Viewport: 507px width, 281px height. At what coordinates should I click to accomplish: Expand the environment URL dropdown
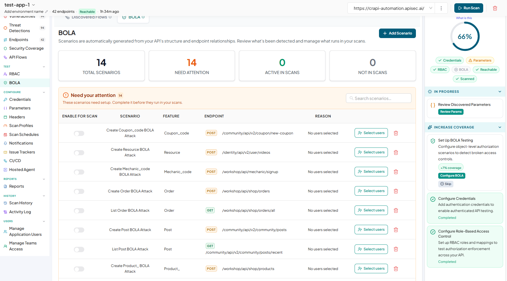tap(430, 8)
